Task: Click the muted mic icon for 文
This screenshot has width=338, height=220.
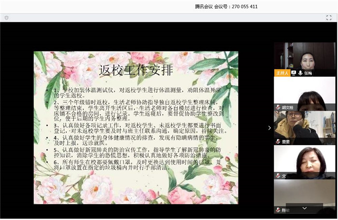Action: pos(278,176)
